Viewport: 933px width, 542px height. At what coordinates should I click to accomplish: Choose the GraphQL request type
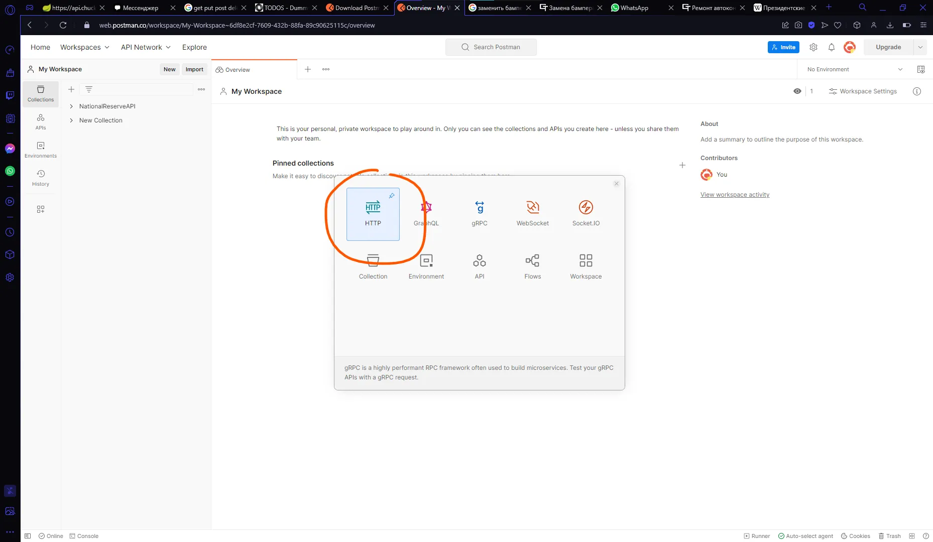point(426,214)
